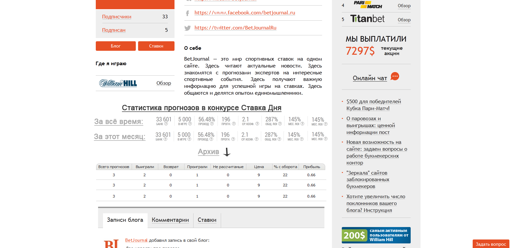Click the МЫ ВЫПЛАТИЛИ heading

click(376, 39)
